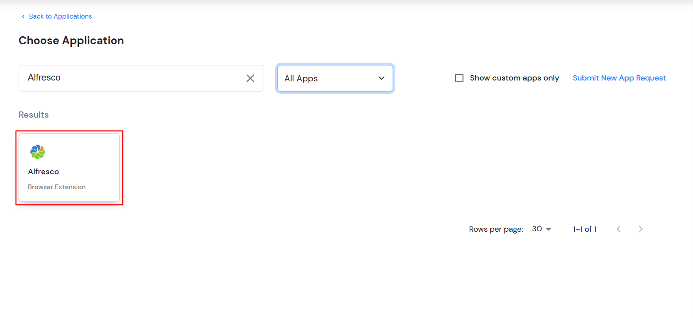This screenshot has width=693, height=318.
Task: Go to previous results page arrow
Action: coord(619,229)
